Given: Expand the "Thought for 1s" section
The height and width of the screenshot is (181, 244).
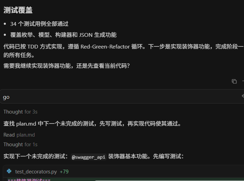Looking at the screenshot, I should click(20, 145).
